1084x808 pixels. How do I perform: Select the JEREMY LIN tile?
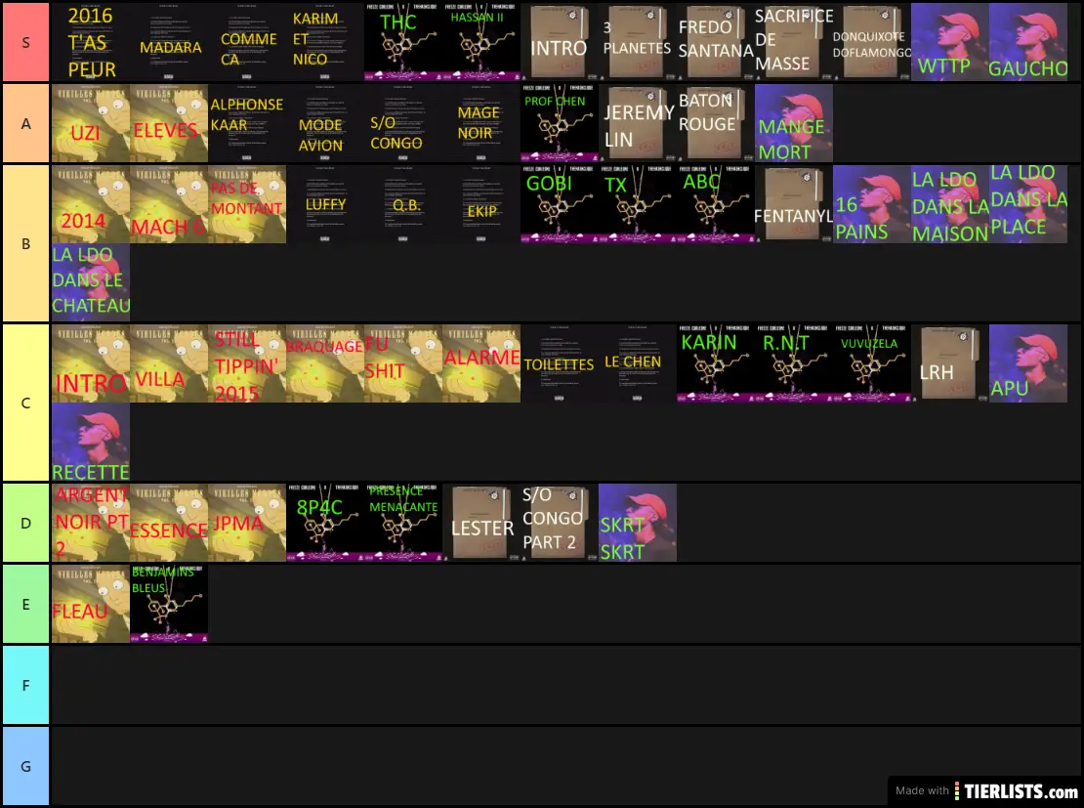638,123
